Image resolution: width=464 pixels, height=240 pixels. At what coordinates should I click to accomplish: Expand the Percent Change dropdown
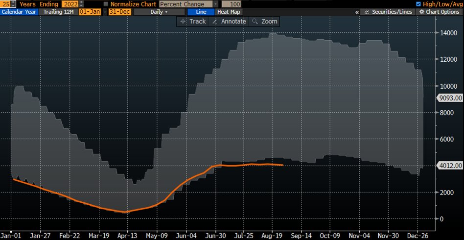216,4
